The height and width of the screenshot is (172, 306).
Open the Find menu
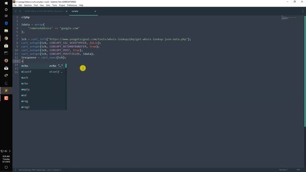(36, 5)
